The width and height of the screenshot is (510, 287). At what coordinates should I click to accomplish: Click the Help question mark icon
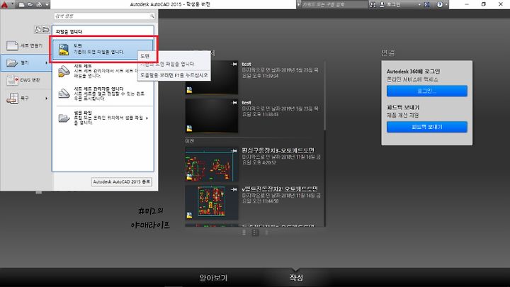click(440, 4)
